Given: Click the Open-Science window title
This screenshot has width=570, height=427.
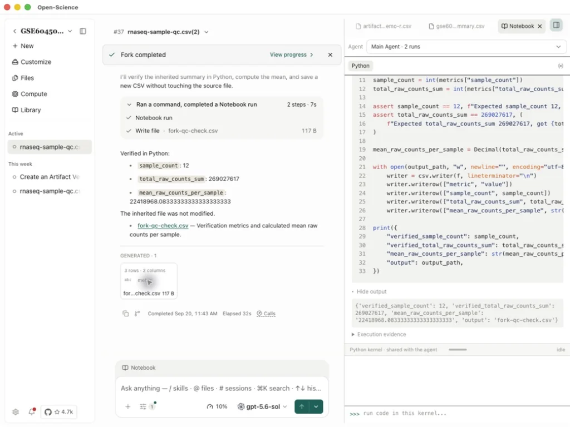Looking at the screenshot, I should coord(58,7).
